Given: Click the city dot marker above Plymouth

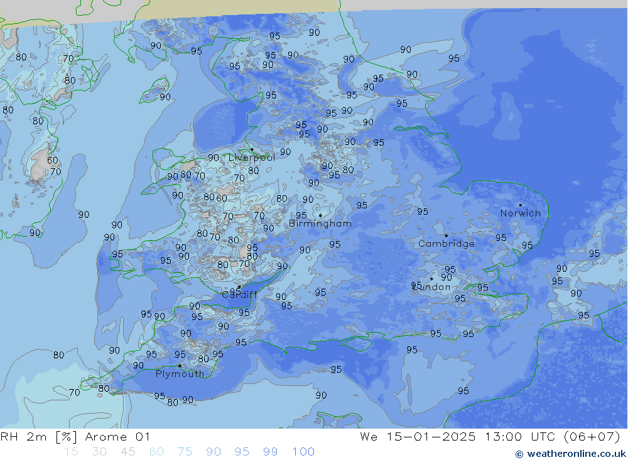Looking at the screenshot, I should point(180,366).
